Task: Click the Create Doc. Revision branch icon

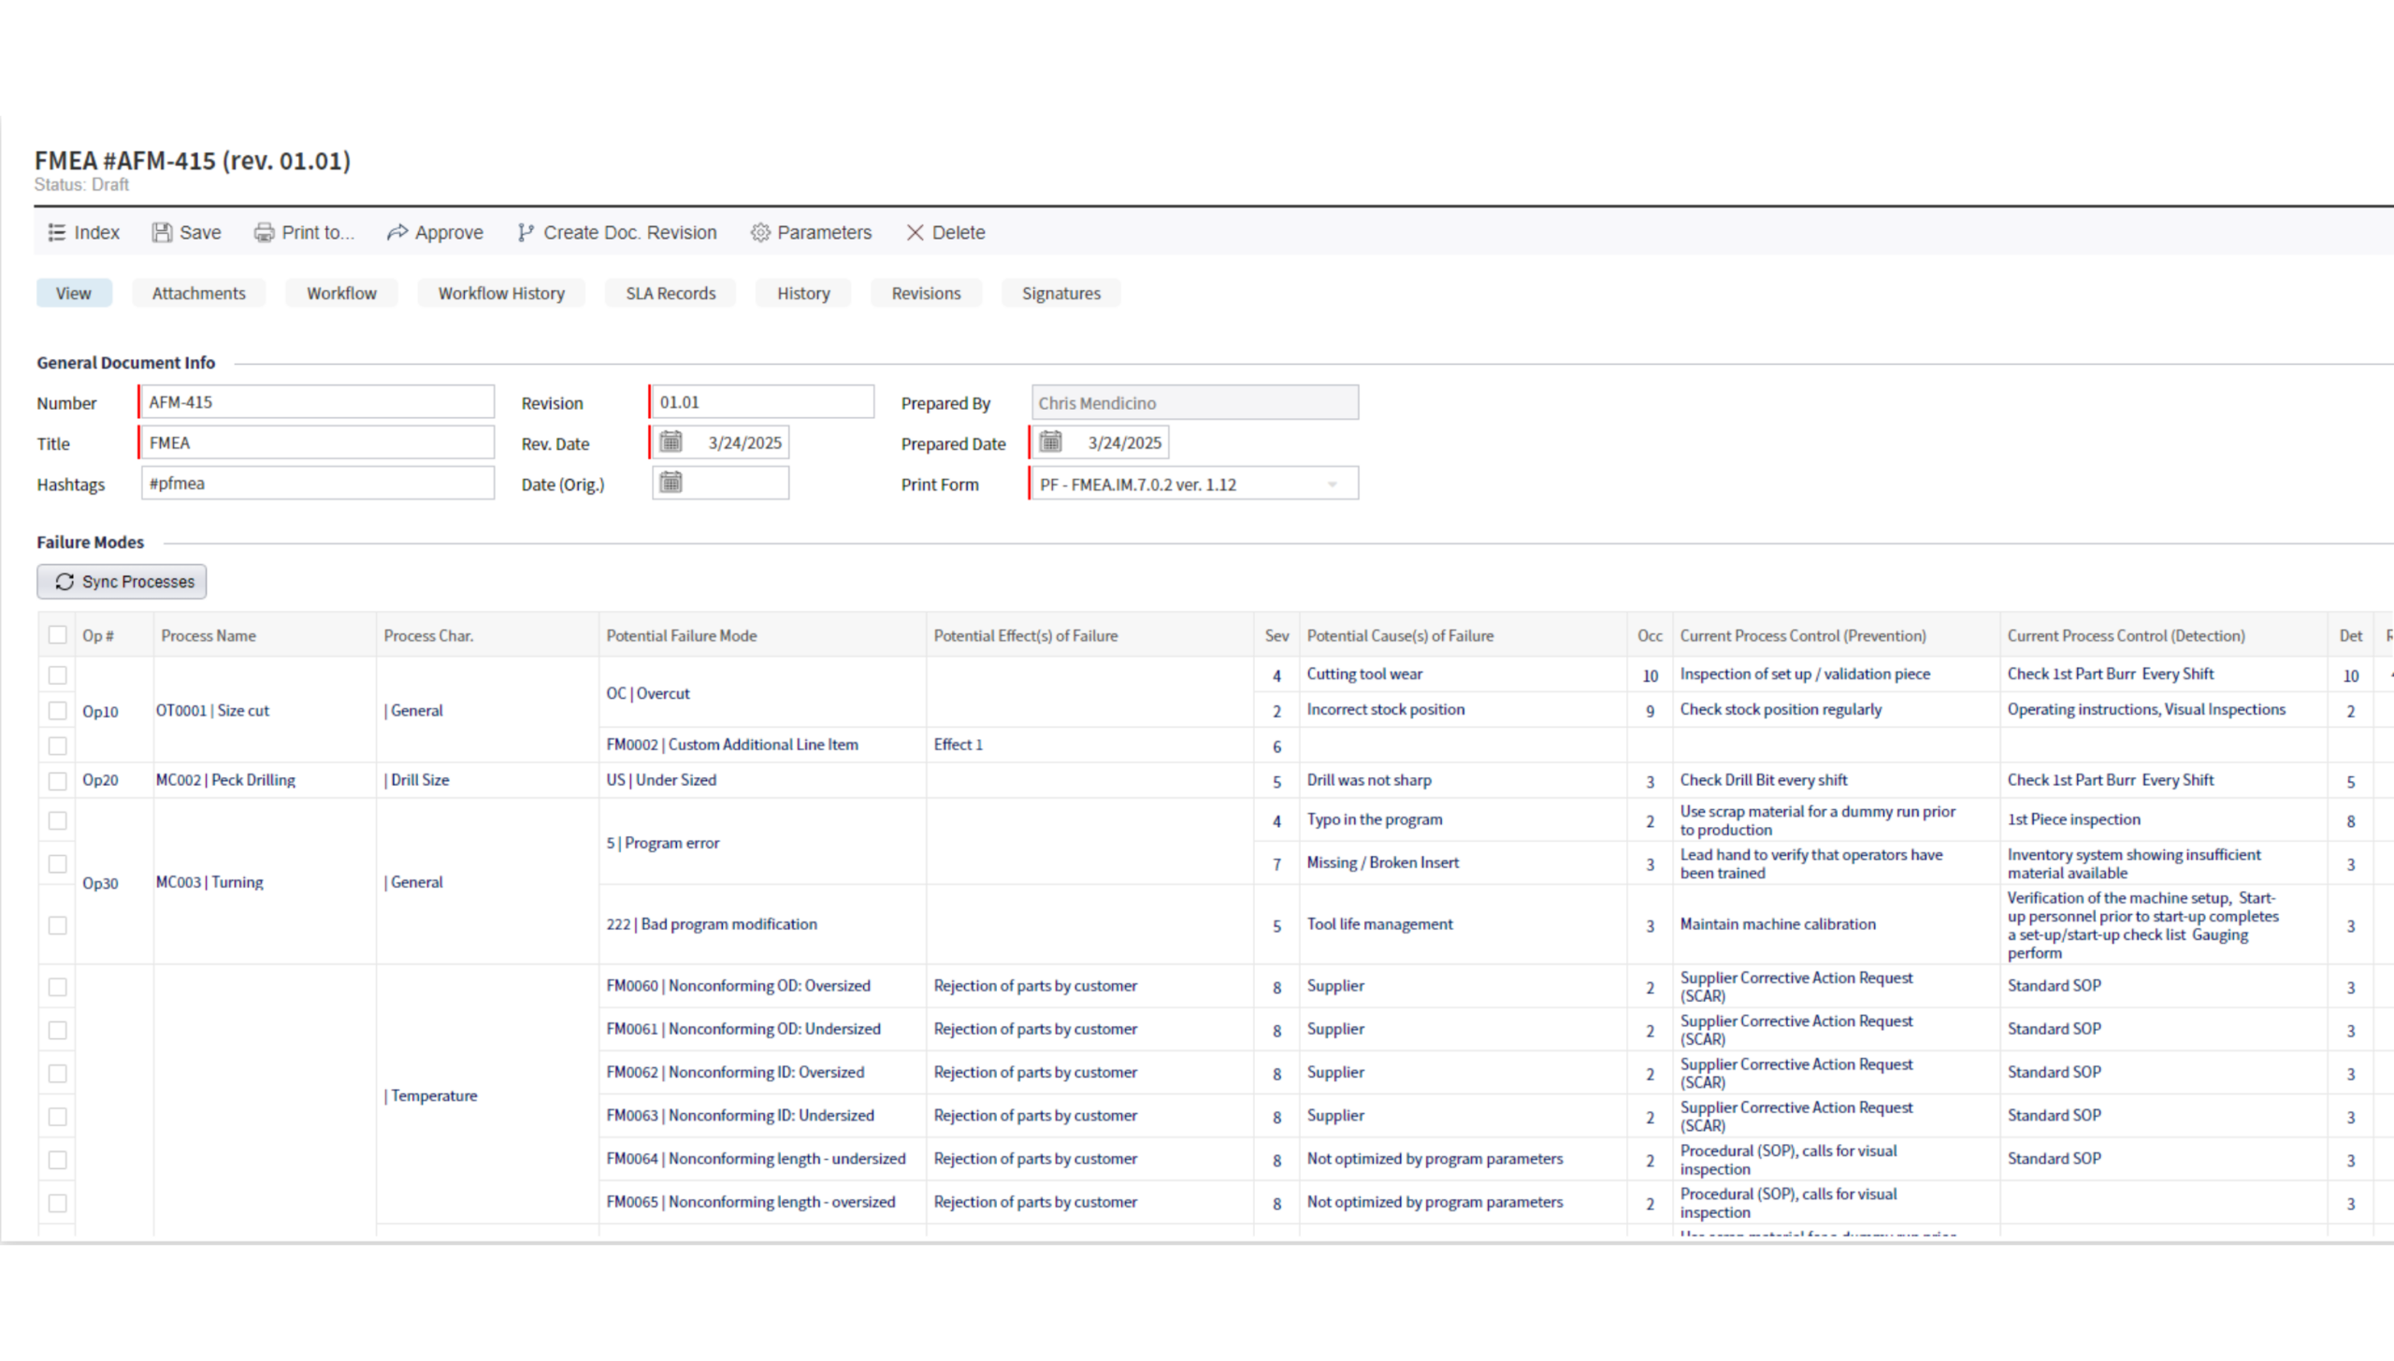Action: 526,232
